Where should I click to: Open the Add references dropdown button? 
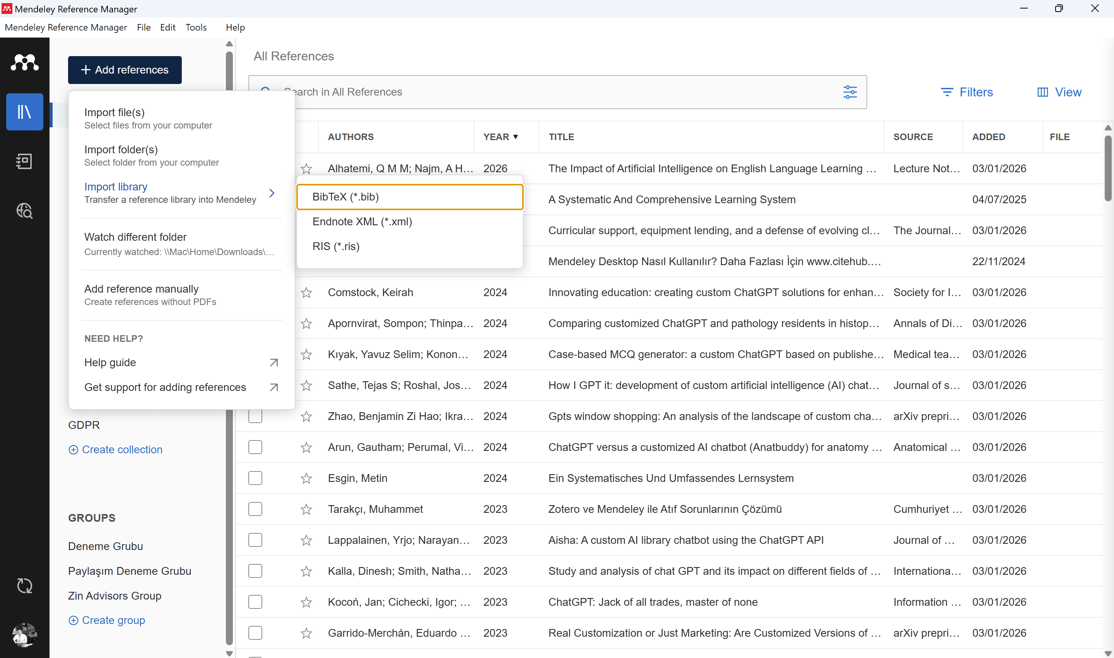pos(125,70)
